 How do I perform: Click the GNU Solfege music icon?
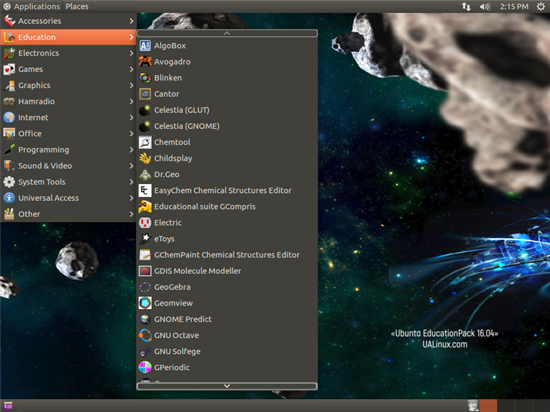click(x=145, y=352)
